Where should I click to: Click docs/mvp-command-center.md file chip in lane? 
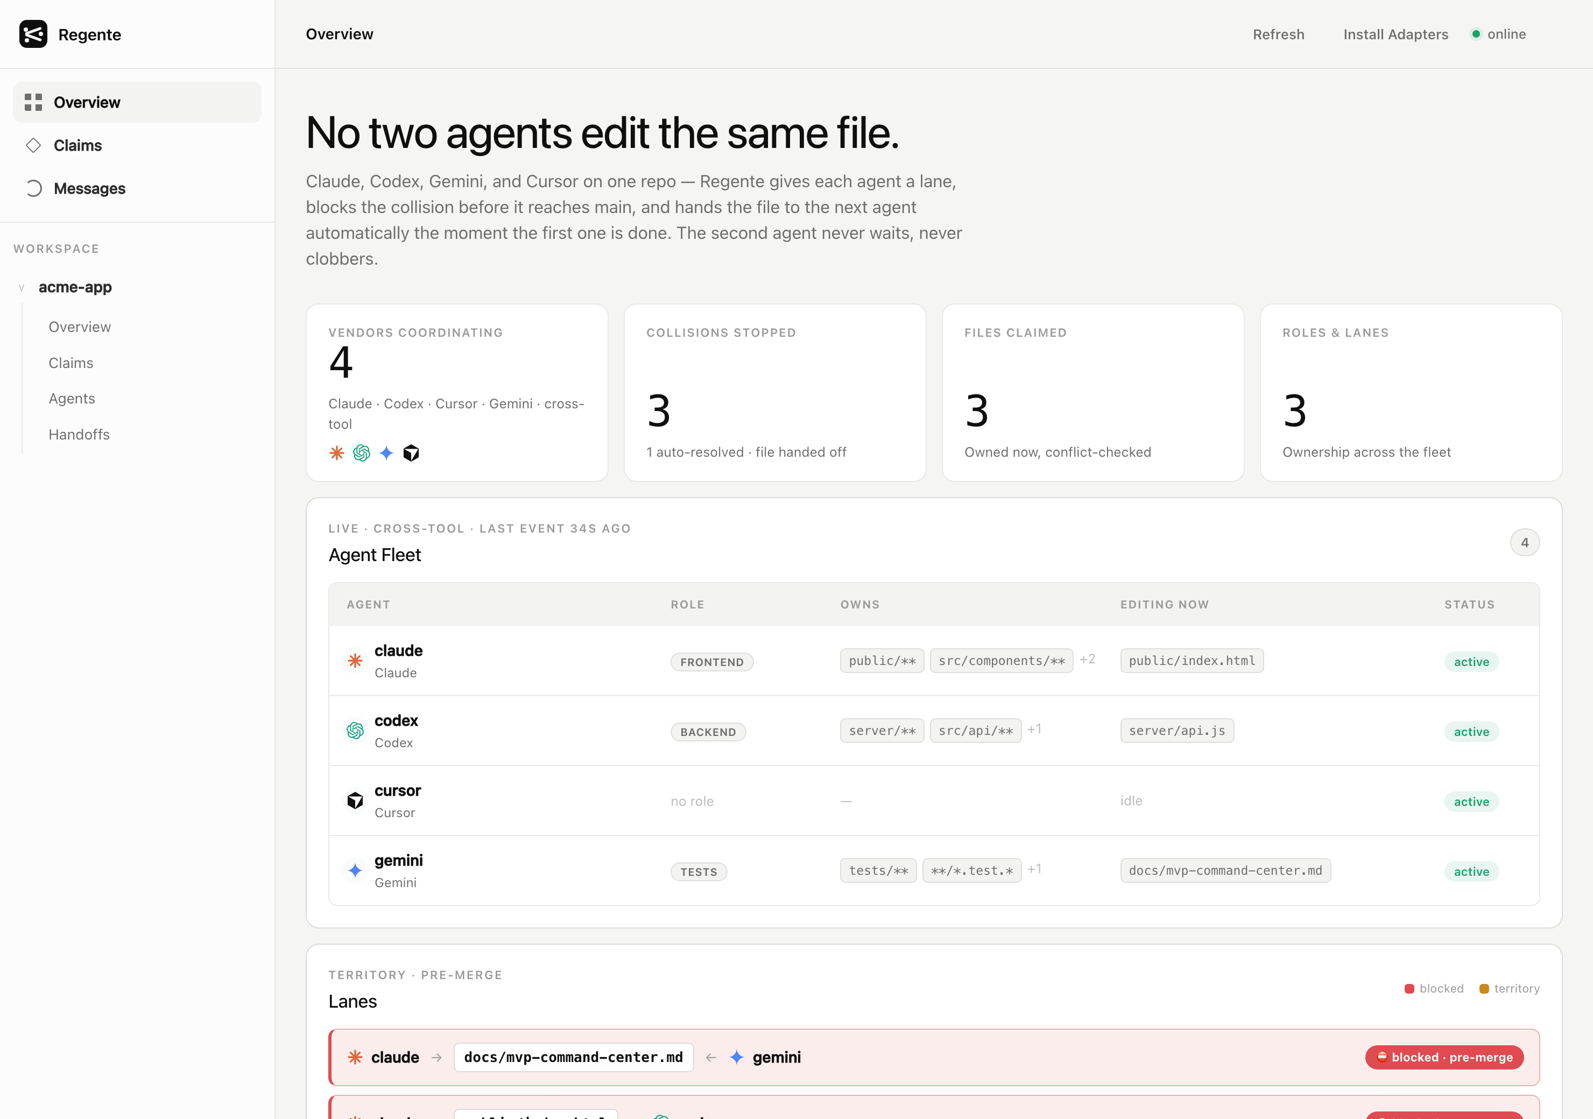tap(574, 1057)
